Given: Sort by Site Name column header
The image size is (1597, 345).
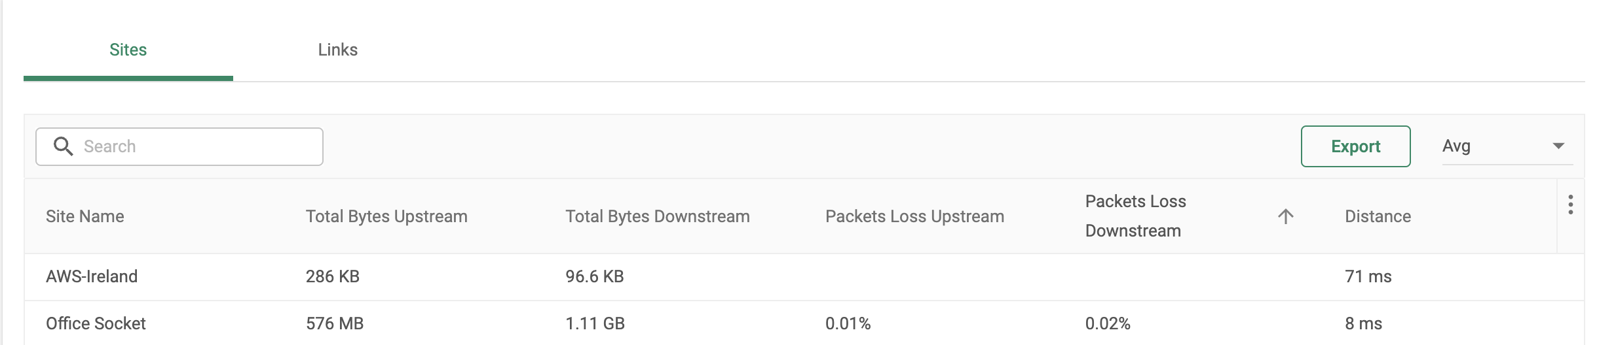Looking at the screenshot, I should (x=85, y=216).
